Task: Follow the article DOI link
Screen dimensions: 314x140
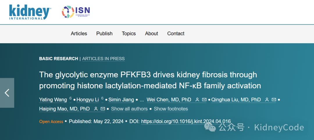Action: [186, 121]
